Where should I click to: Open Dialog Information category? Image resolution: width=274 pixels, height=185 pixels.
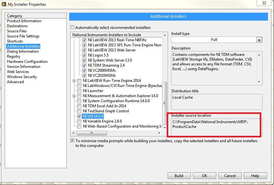[x=23, y=51]
